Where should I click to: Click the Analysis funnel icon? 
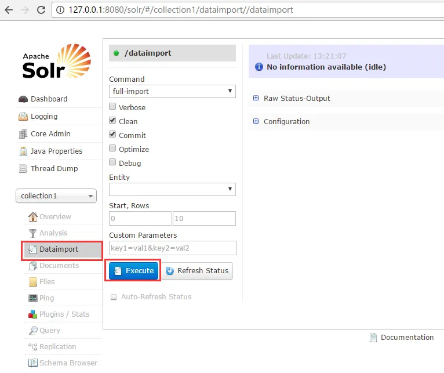tap(33, 233)
